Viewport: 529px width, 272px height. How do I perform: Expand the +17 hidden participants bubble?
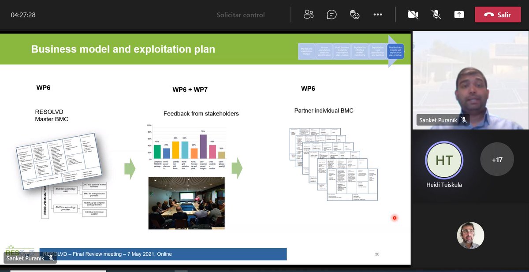[497, 160]
